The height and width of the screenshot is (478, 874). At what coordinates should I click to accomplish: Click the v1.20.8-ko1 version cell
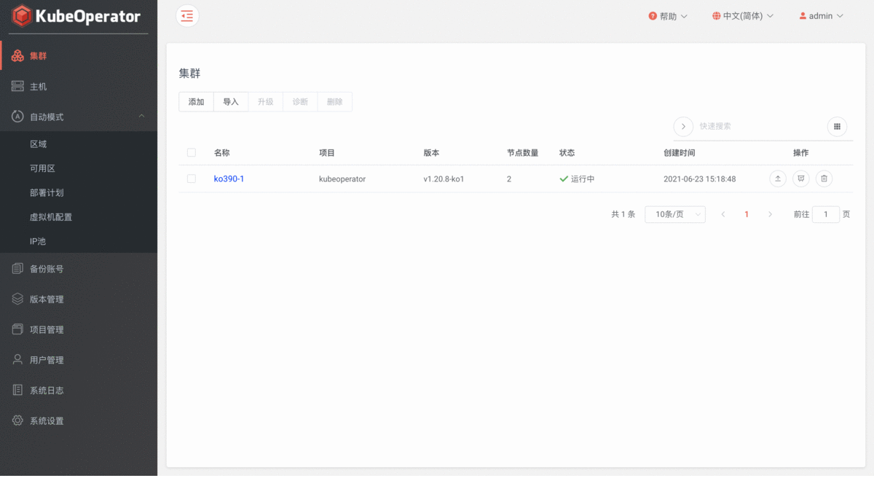click(444, 179)
